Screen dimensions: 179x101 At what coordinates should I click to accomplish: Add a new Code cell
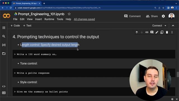[x=15, y=26]
